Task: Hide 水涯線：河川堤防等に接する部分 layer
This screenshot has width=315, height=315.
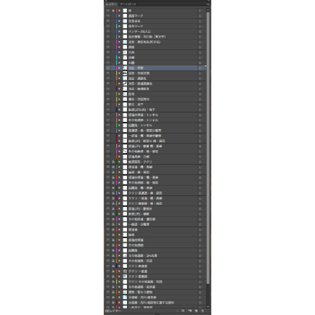Action: [108, 303]
